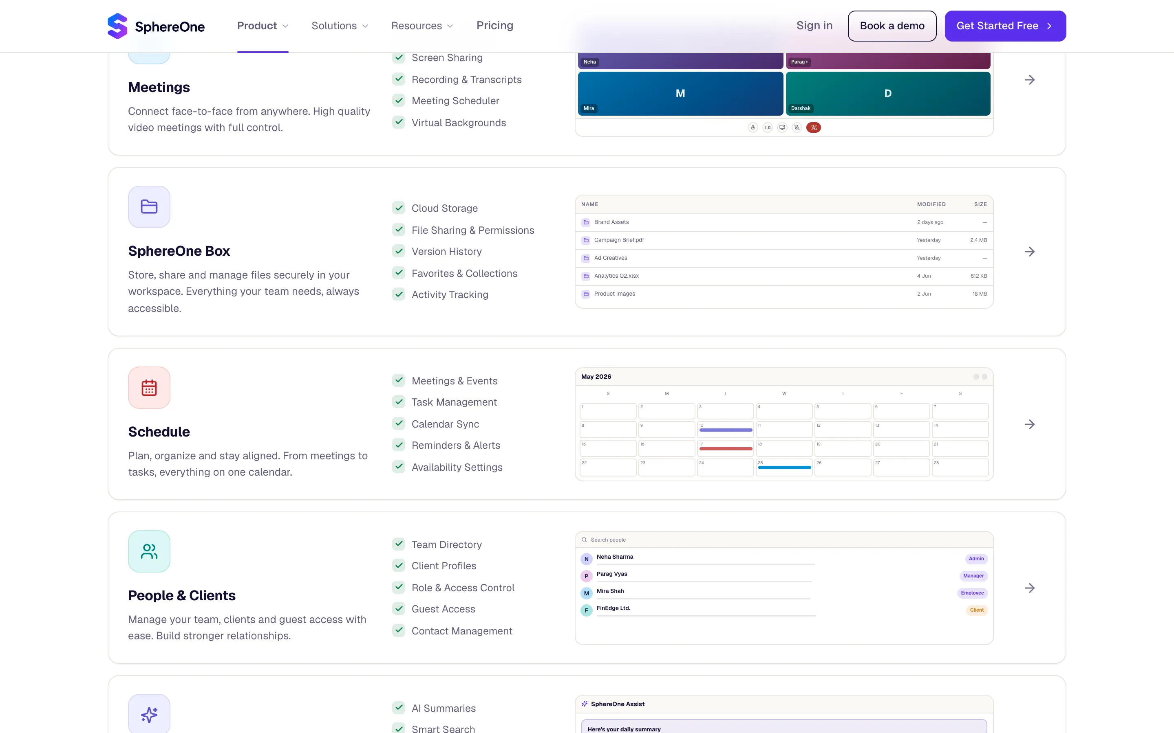Screen dimensions: 1174x733
Task: Click the Schedule calendar icon
Action: coord(149,388)
